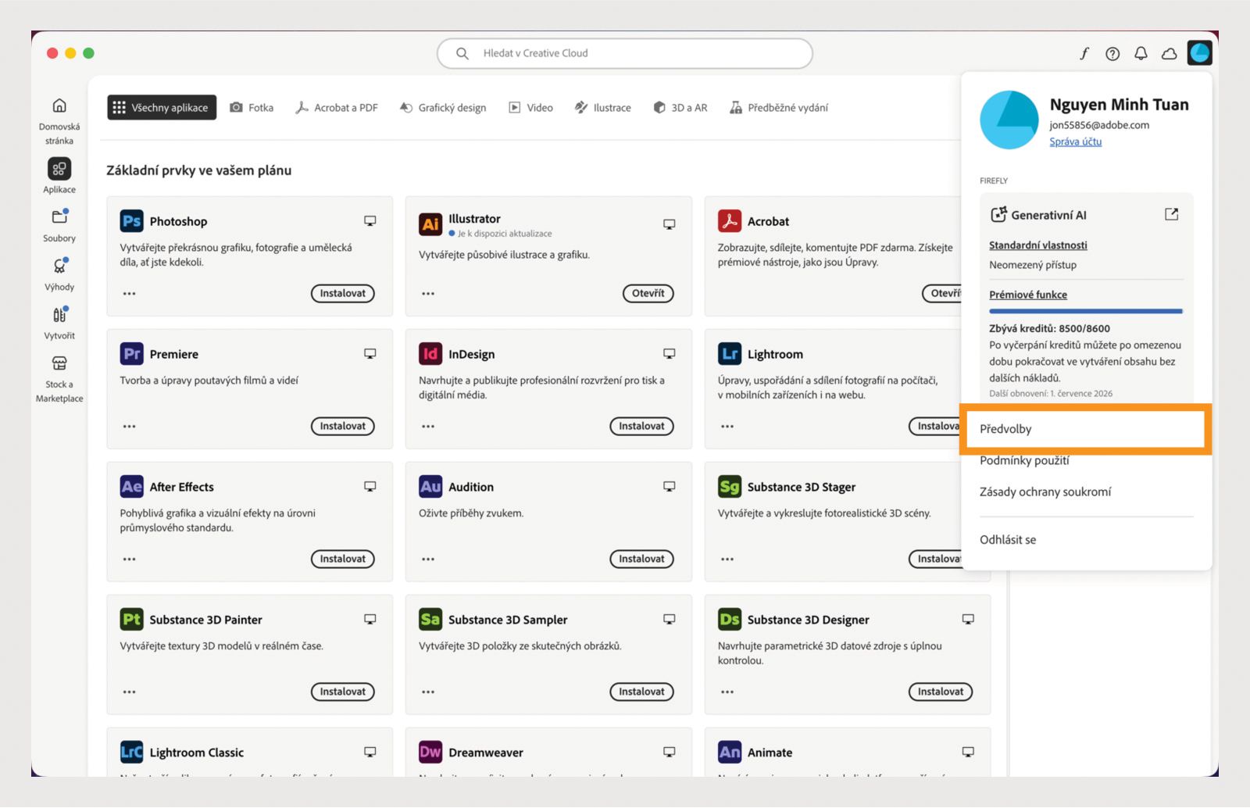
Task: Check cloud sync status icon
Action: coord(1170,53)
